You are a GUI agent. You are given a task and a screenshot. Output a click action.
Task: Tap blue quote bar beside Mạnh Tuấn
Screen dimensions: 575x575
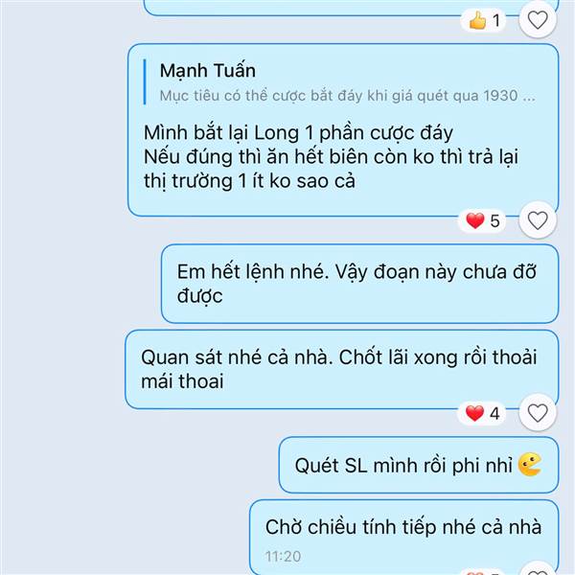tap(145, 82)
